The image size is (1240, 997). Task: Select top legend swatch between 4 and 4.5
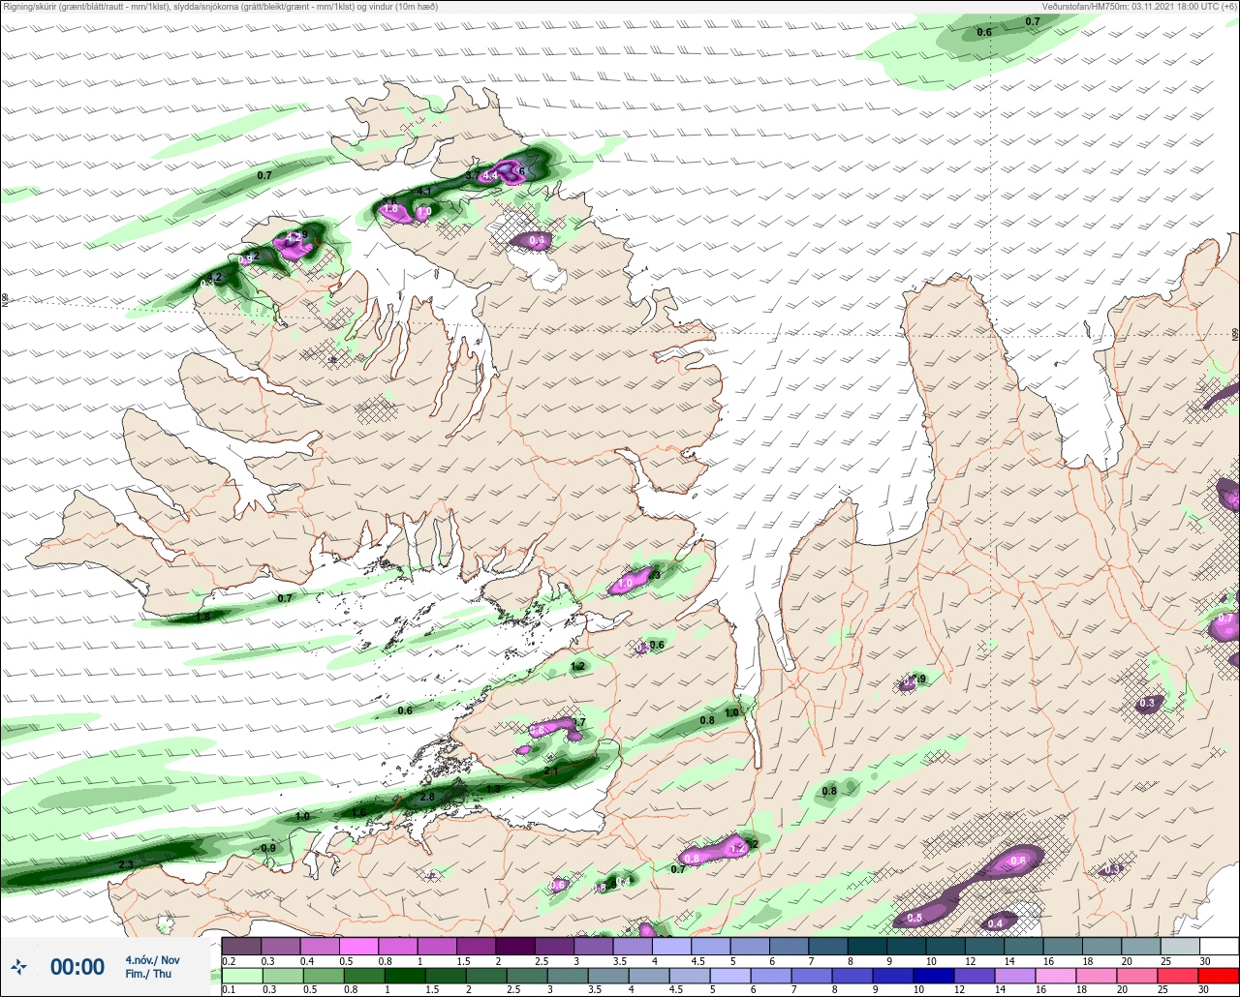(x=671, y=946)
